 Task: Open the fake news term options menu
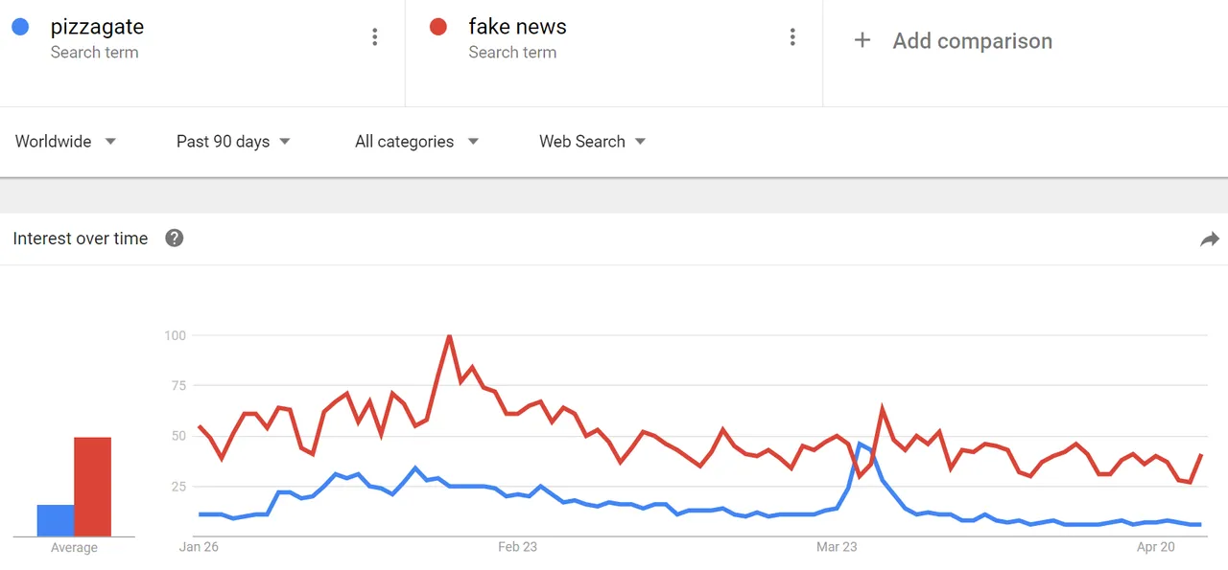coord(792,37)
